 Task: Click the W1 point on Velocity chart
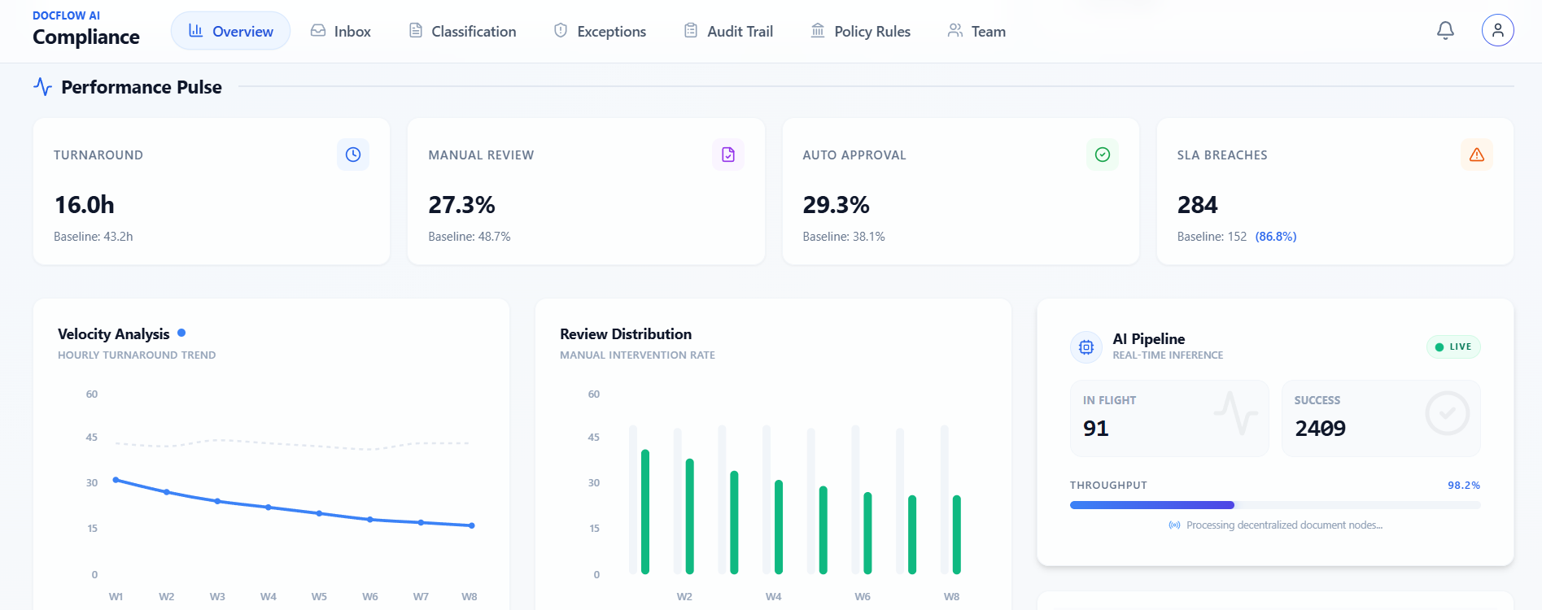[116, 480]
